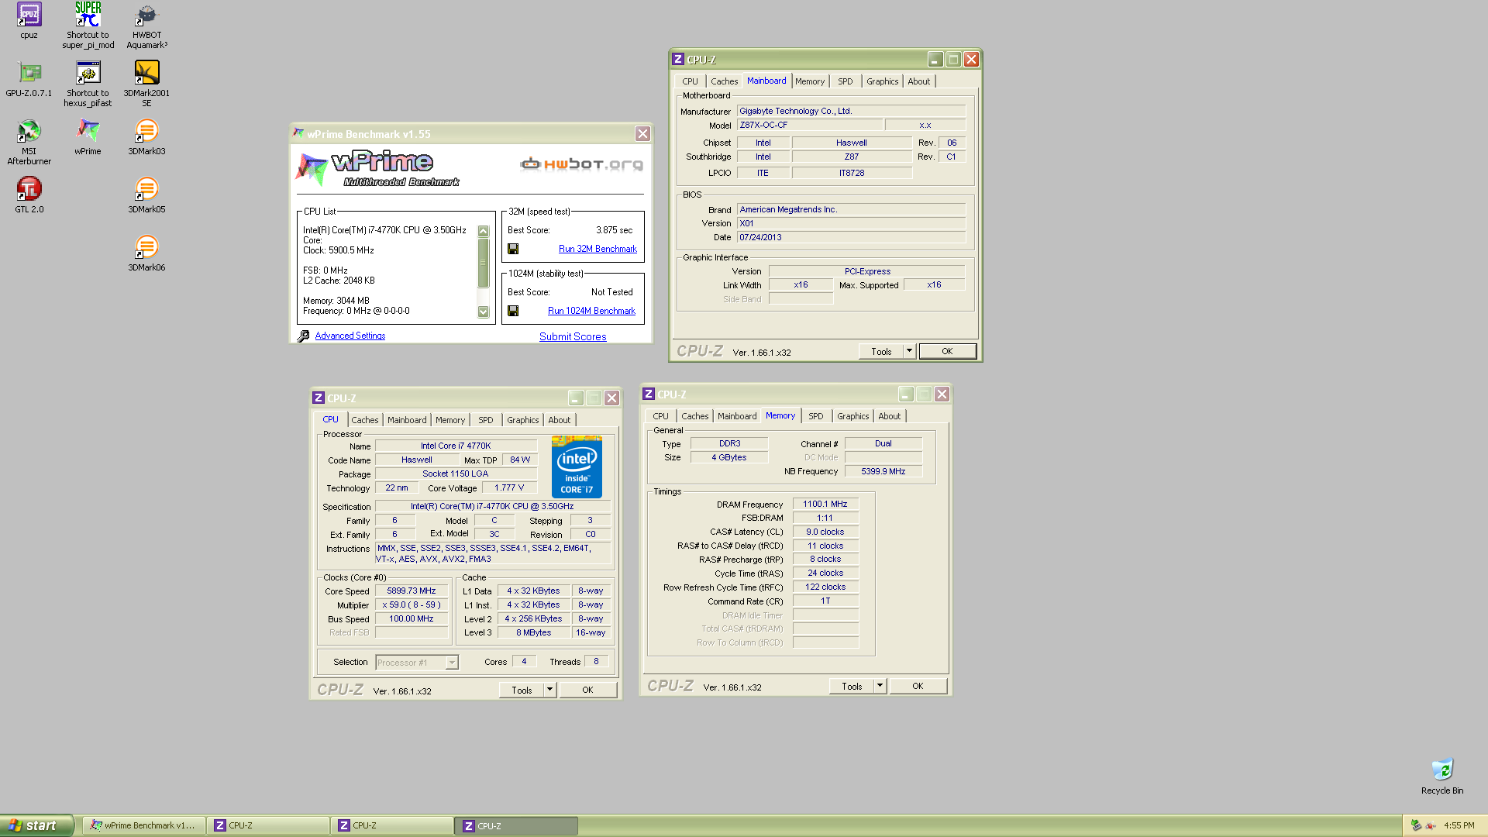Switch to SPD tab in Mainboard window
Image resolution: width=1488 pixels, height=837 pixels.
tap(845, 81)
